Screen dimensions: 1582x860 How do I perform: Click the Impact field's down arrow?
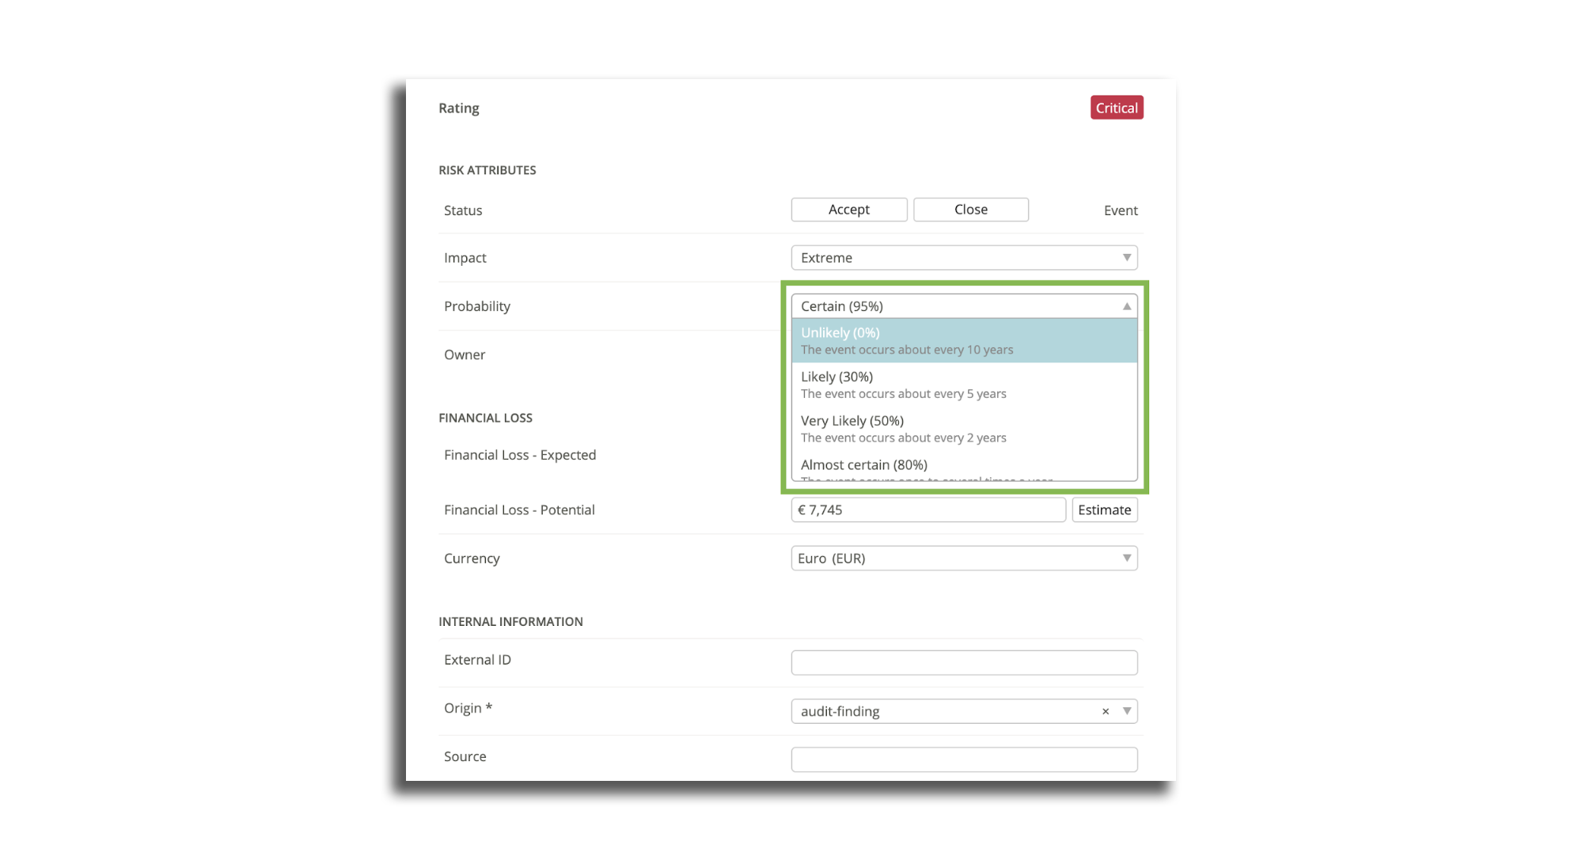click(x=1126, y=258)
